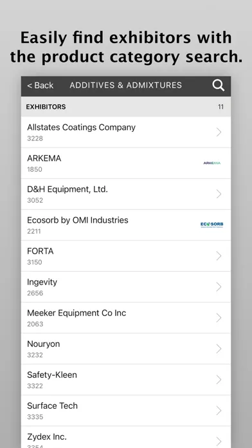The width and height of the screenshot is (252, 448).
Task: Open the Zydex Inc. exhibitor entry
Action: 126,437
